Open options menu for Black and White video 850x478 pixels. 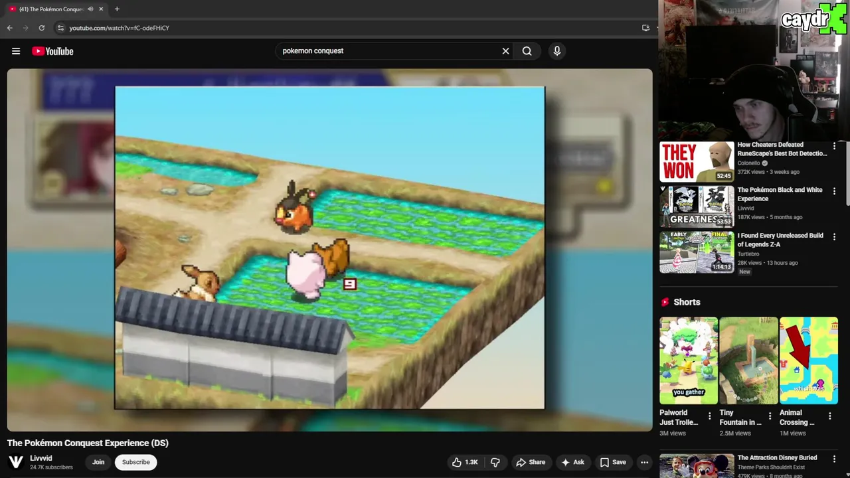click(834, 191)
